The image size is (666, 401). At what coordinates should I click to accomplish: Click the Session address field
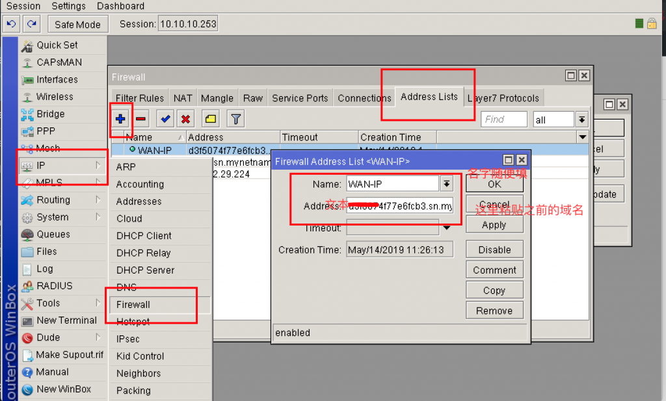[188, 24]
